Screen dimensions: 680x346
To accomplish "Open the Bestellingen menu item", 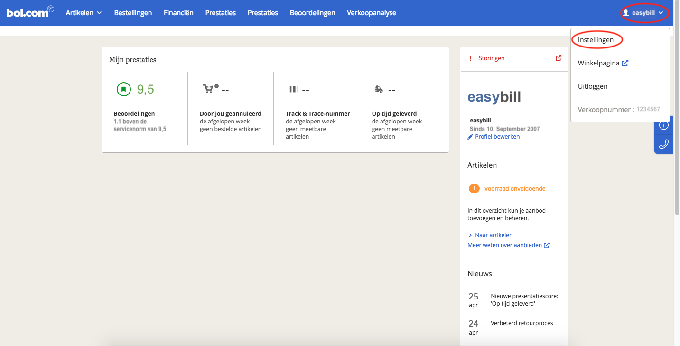I will pyautogui.click(x=133, y=13).
